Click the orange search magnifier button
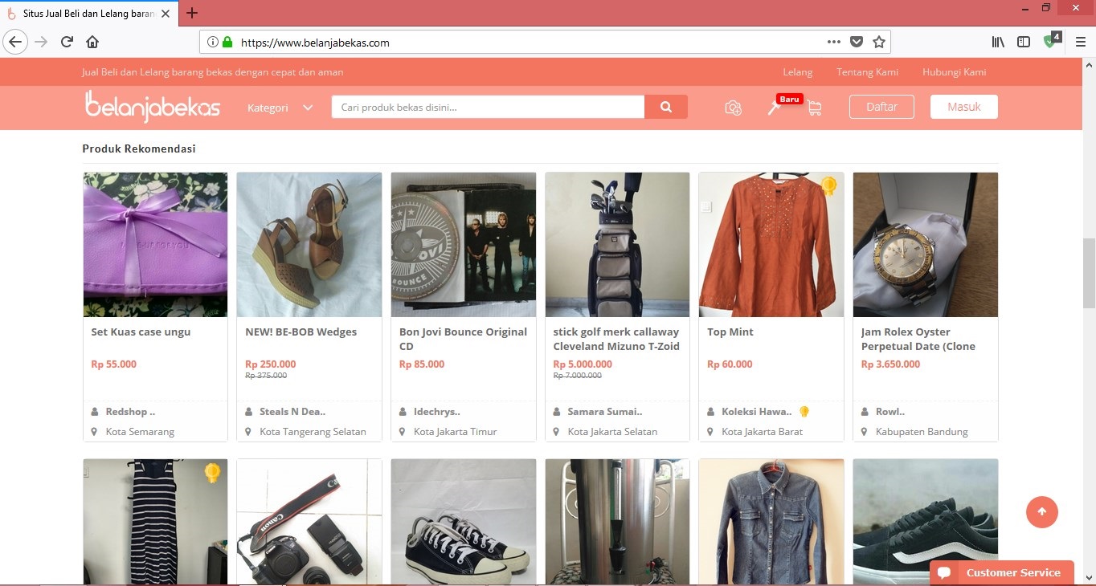The width and height of the screenshot is (1096, 586). click(665, 107)
